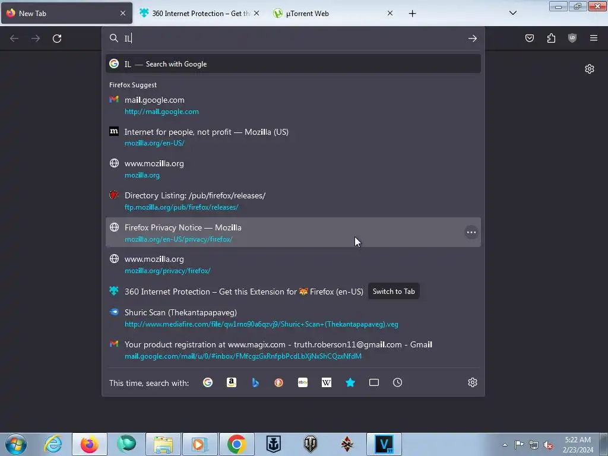
Task: Open a new tab with plus button
Action: (412, 14)
